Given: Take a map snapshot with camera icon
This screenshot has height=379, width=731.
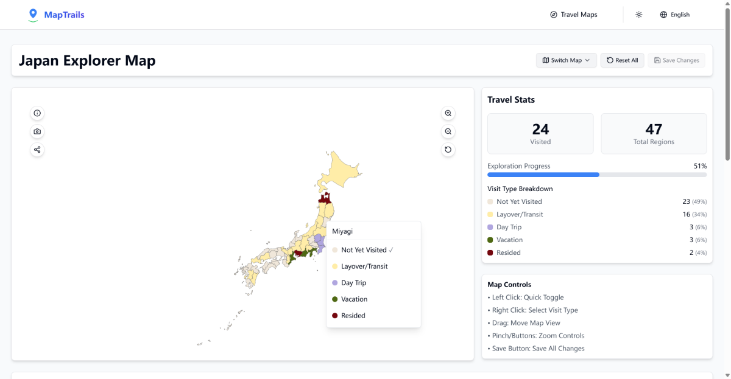Looking at the screenshot, I should click(37, 131).
